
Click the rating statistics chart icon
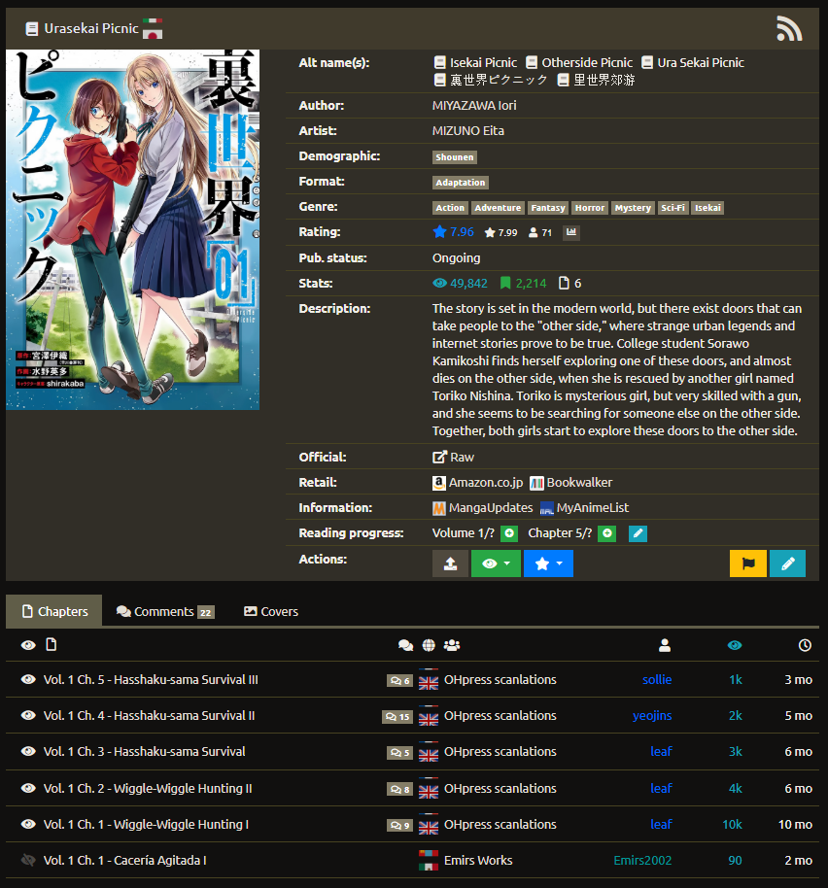[x=571, y=233]
